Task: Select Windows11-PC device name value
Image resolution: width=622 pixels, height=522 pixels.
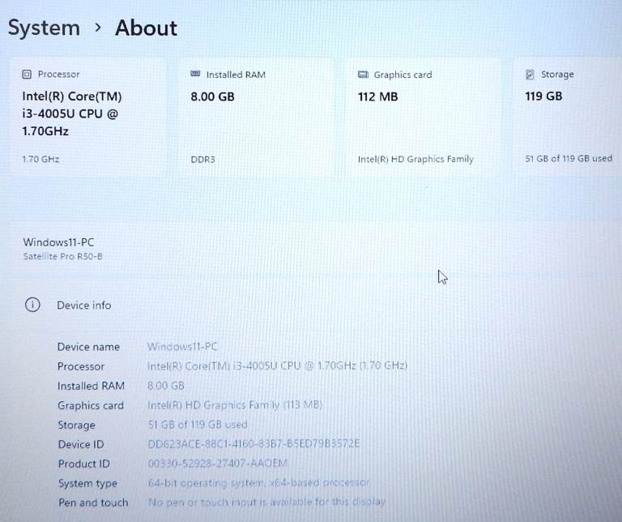Action: (182, 347)
